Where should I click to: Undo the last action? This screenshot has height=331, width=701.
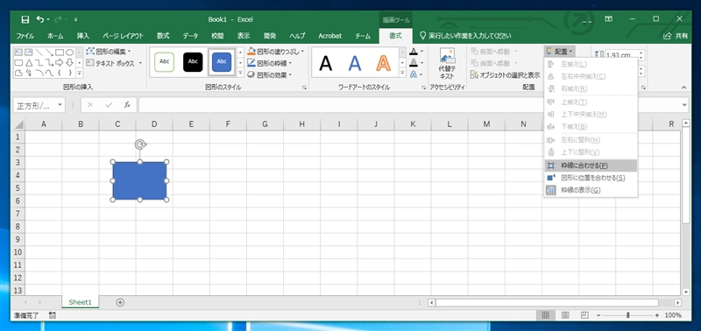pos(40,19)
